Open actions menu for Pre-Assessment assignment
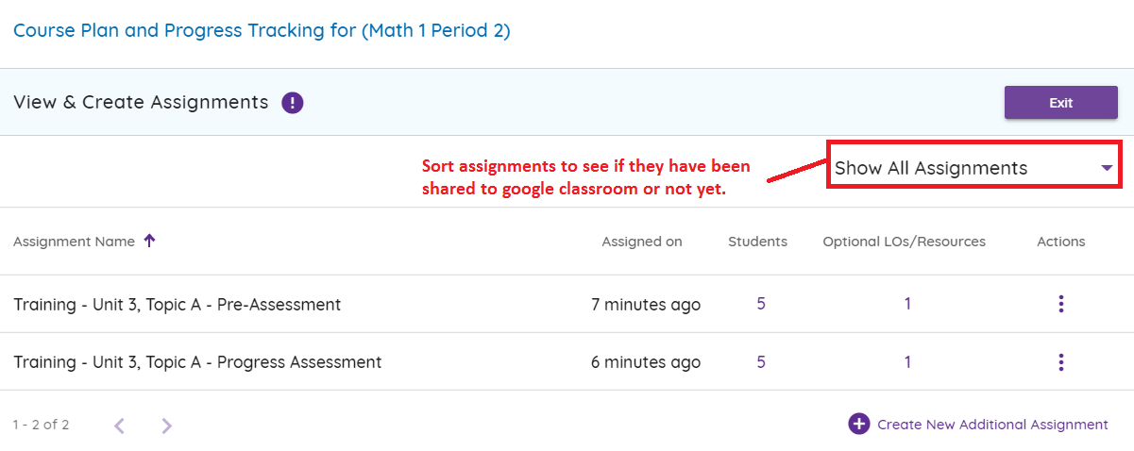This screenshot has height=451, width=1134. [x=1061, y=304]
